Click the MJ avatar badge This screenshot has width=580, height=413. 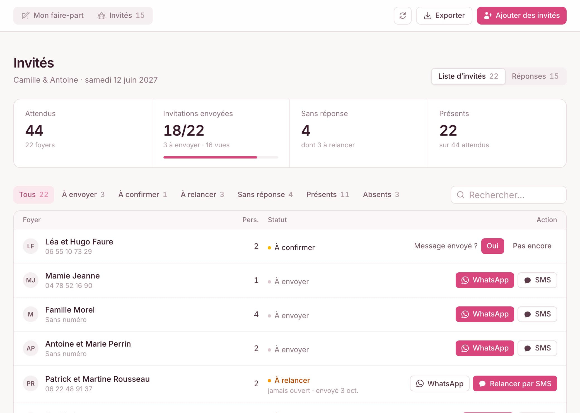click(31, 280)
